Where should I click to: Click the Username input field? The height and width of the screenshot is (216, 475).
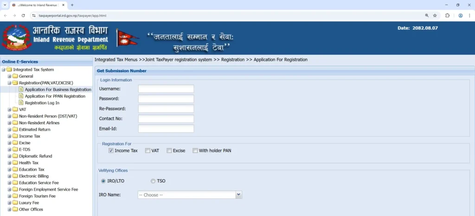point(166,89)
